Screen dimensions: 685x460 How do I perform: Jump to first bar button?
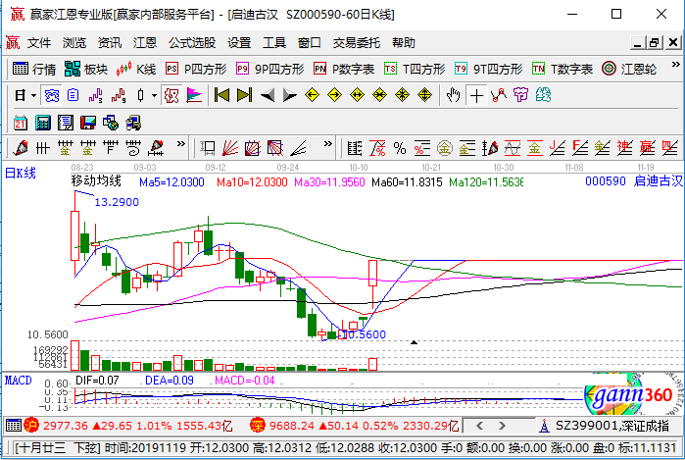221,95
